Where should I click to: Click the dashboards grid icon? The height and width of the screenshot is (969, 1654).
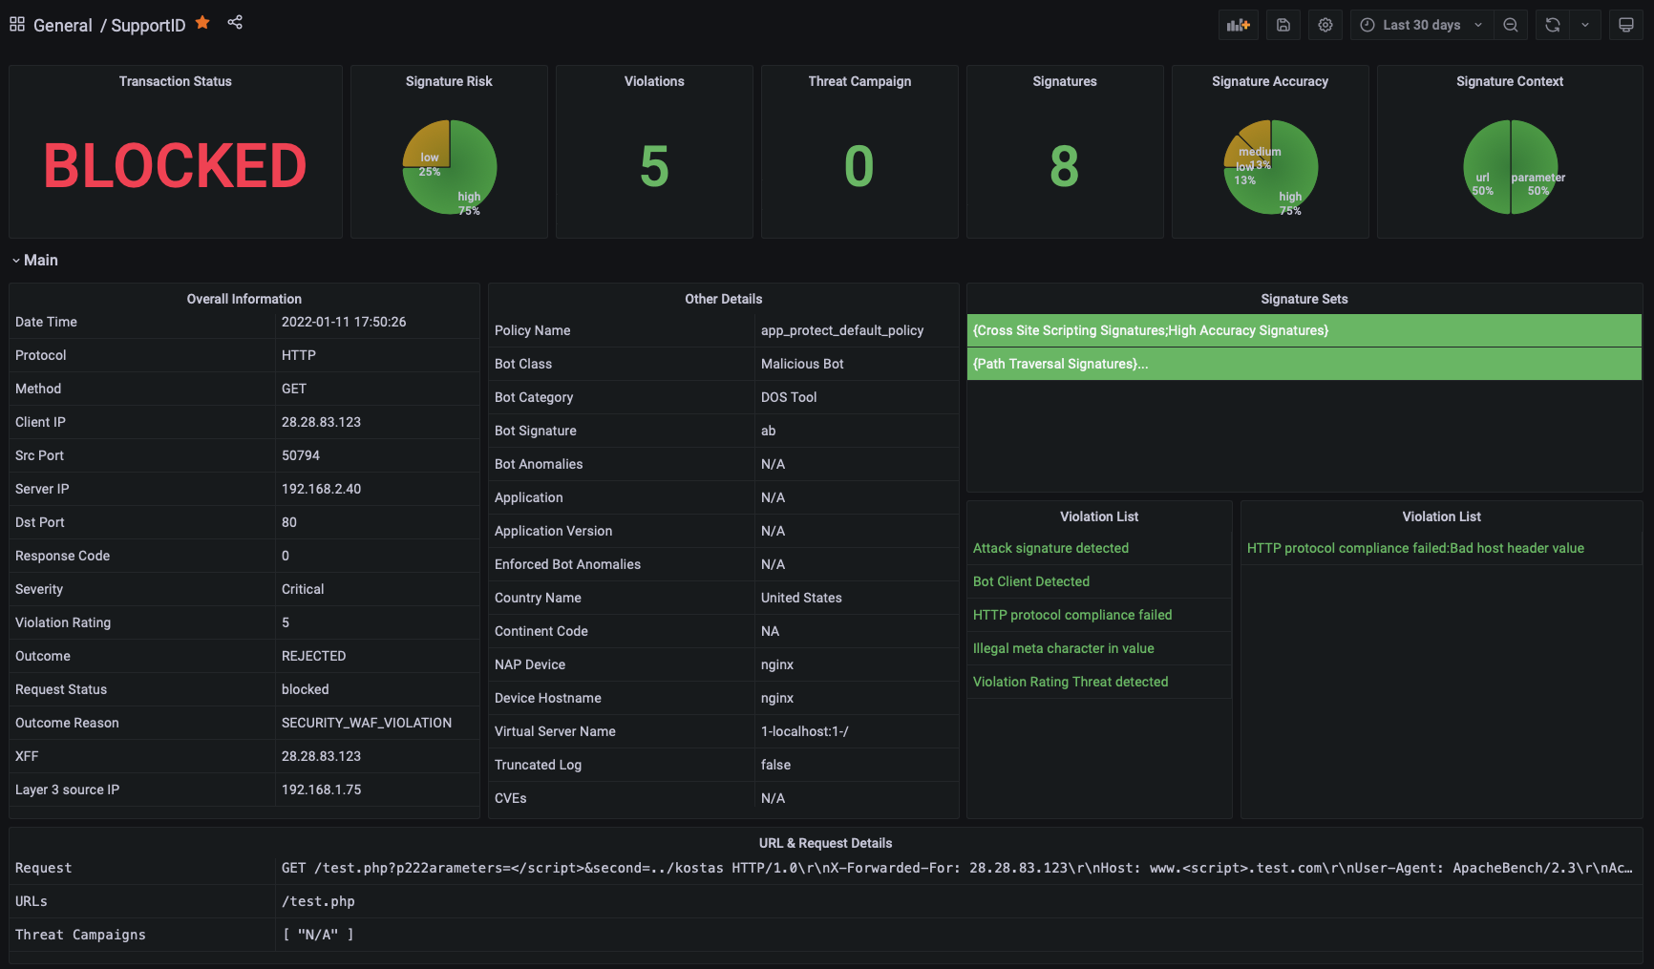click(17, 24)
